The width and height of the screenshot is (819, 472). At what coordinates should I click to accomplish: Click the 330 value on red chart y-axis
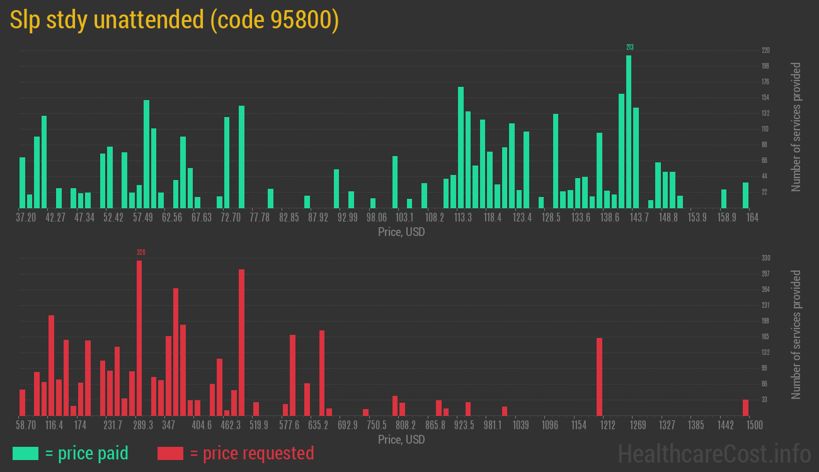[x=765, y=258]
